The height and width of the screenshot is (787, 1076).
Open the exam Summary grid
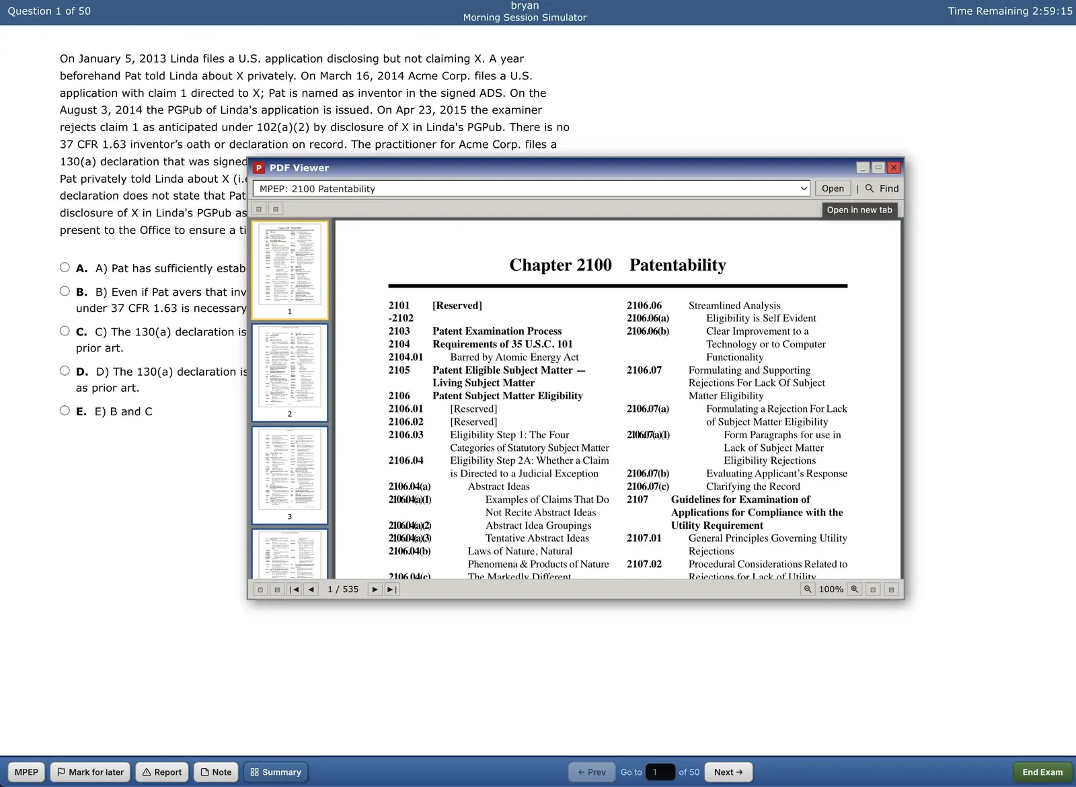click(276, 772)
